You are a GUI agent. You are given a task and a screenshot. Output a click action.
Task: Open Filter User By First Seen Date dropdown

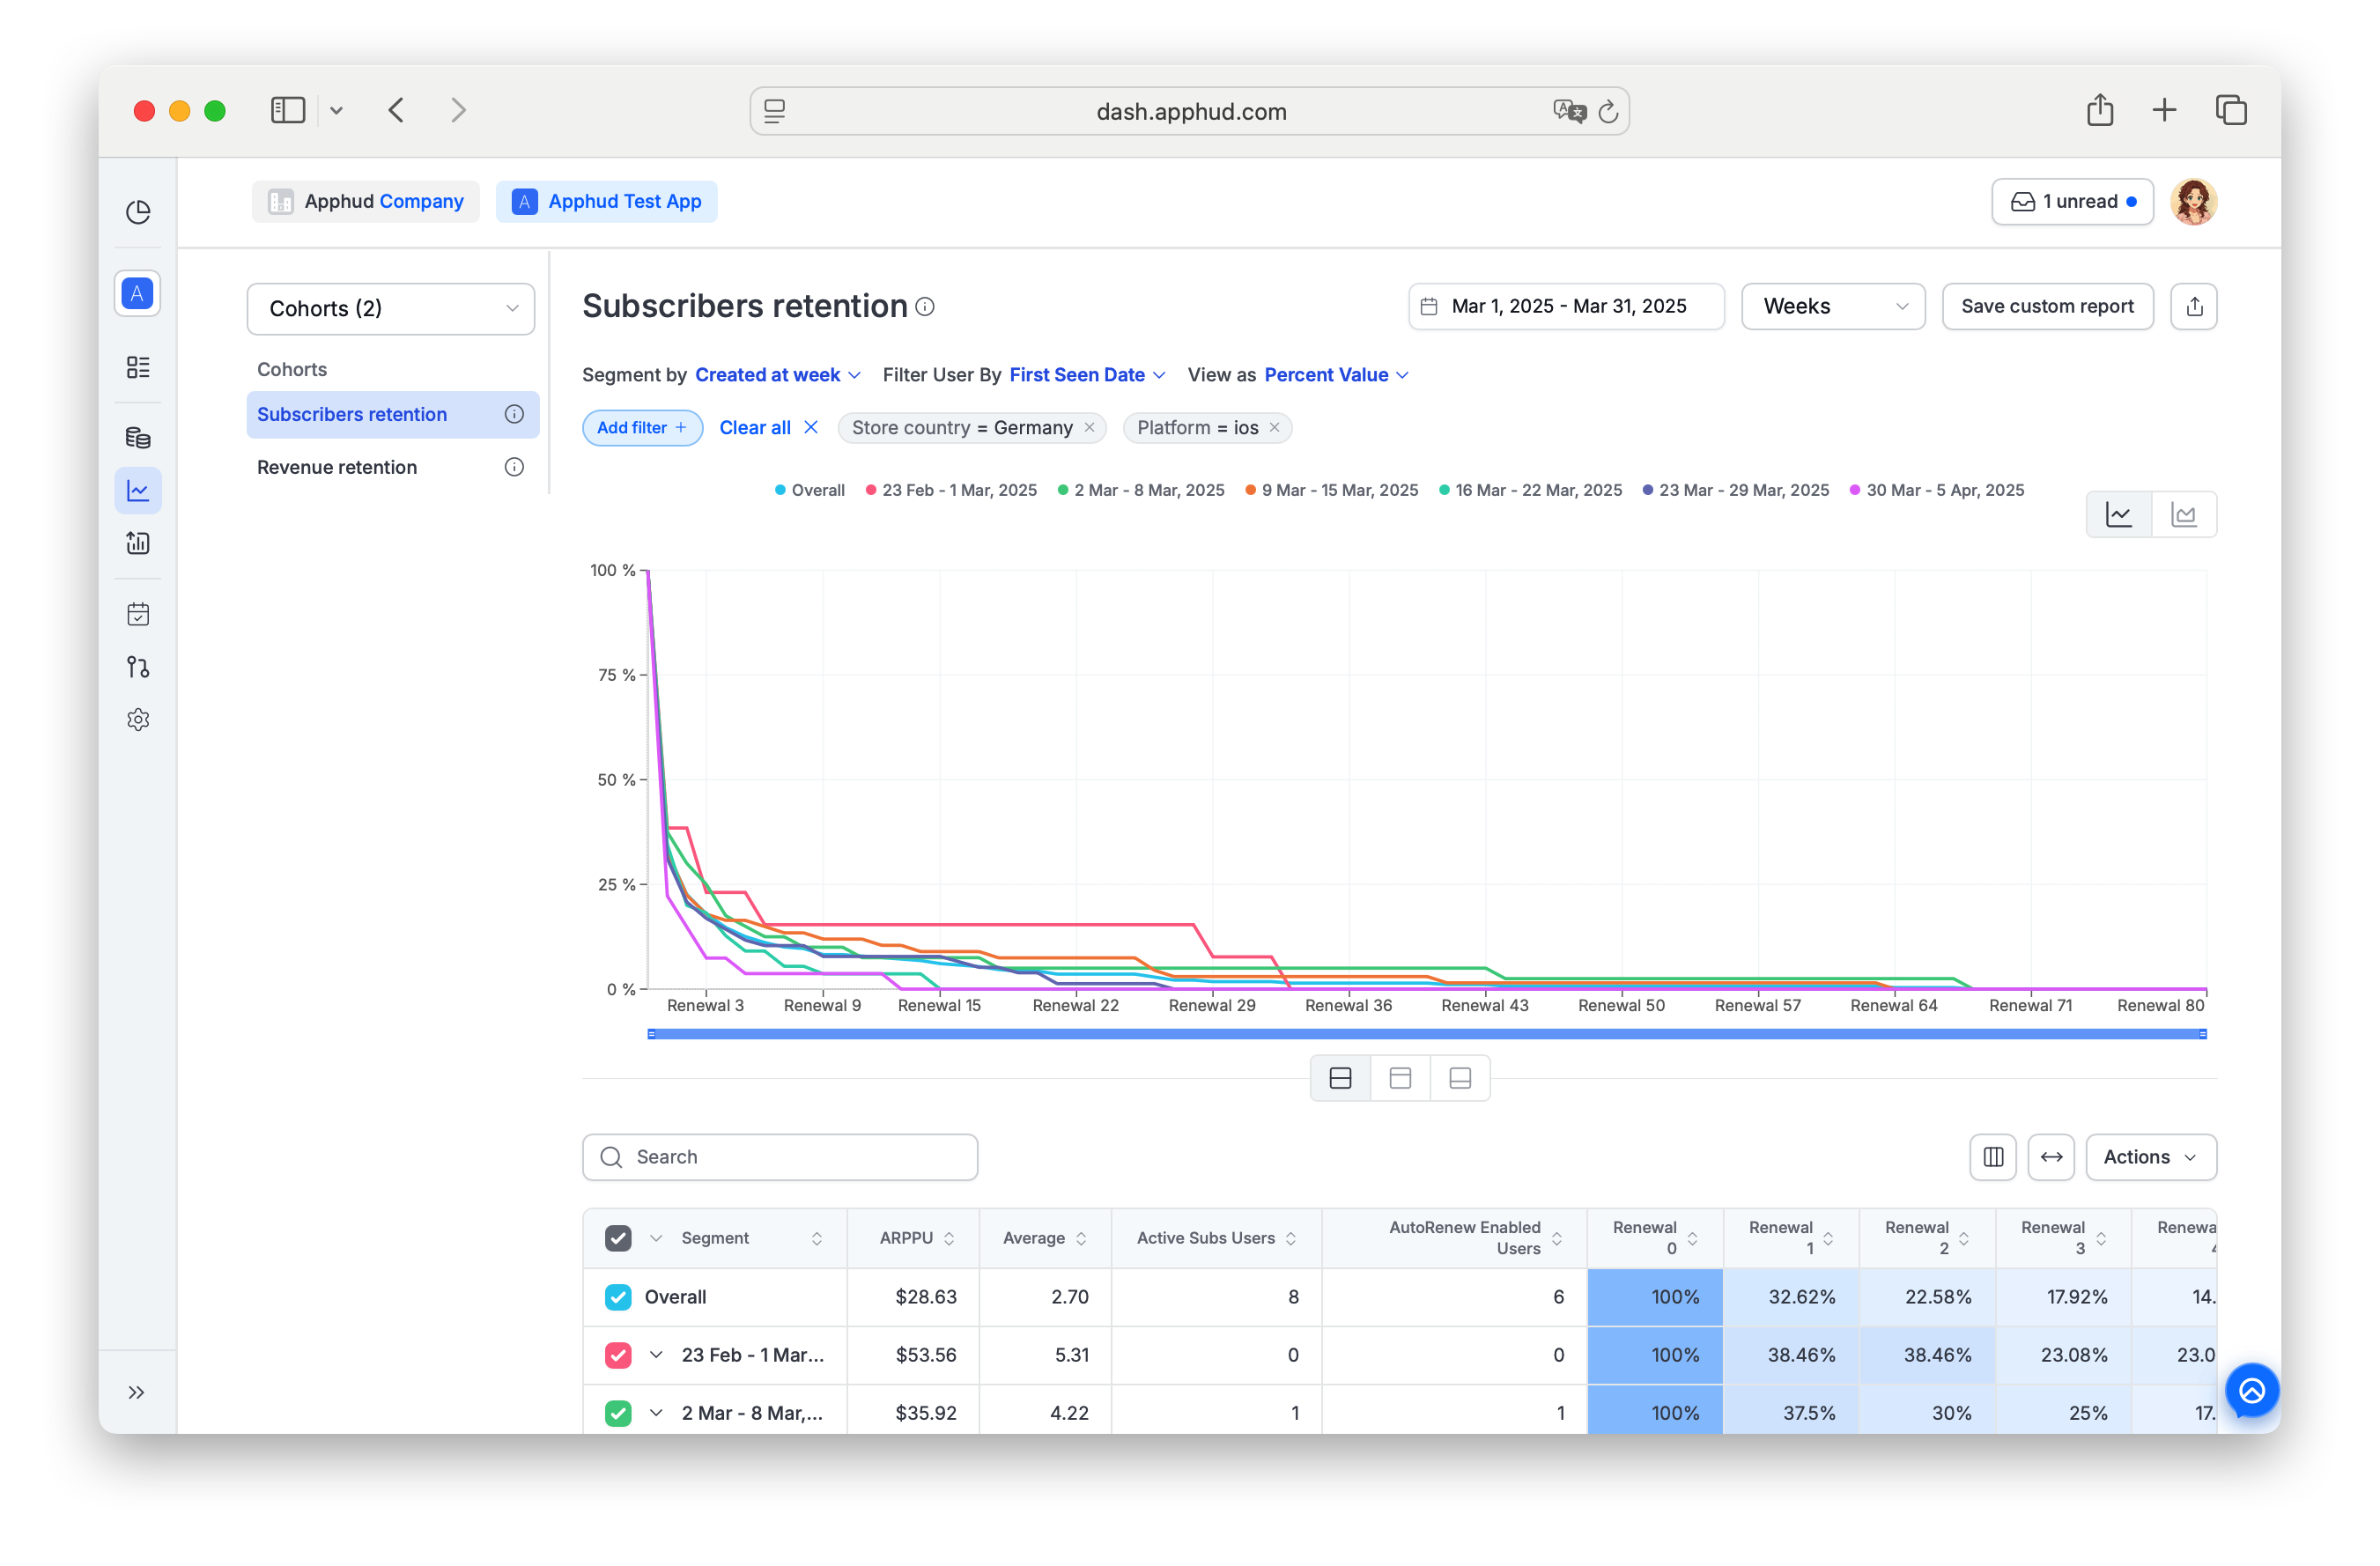1087,375
